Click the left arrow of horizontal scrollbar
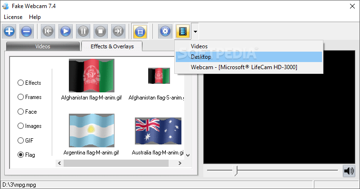This screenshot has height=189, width=360. tap(59, 163)
